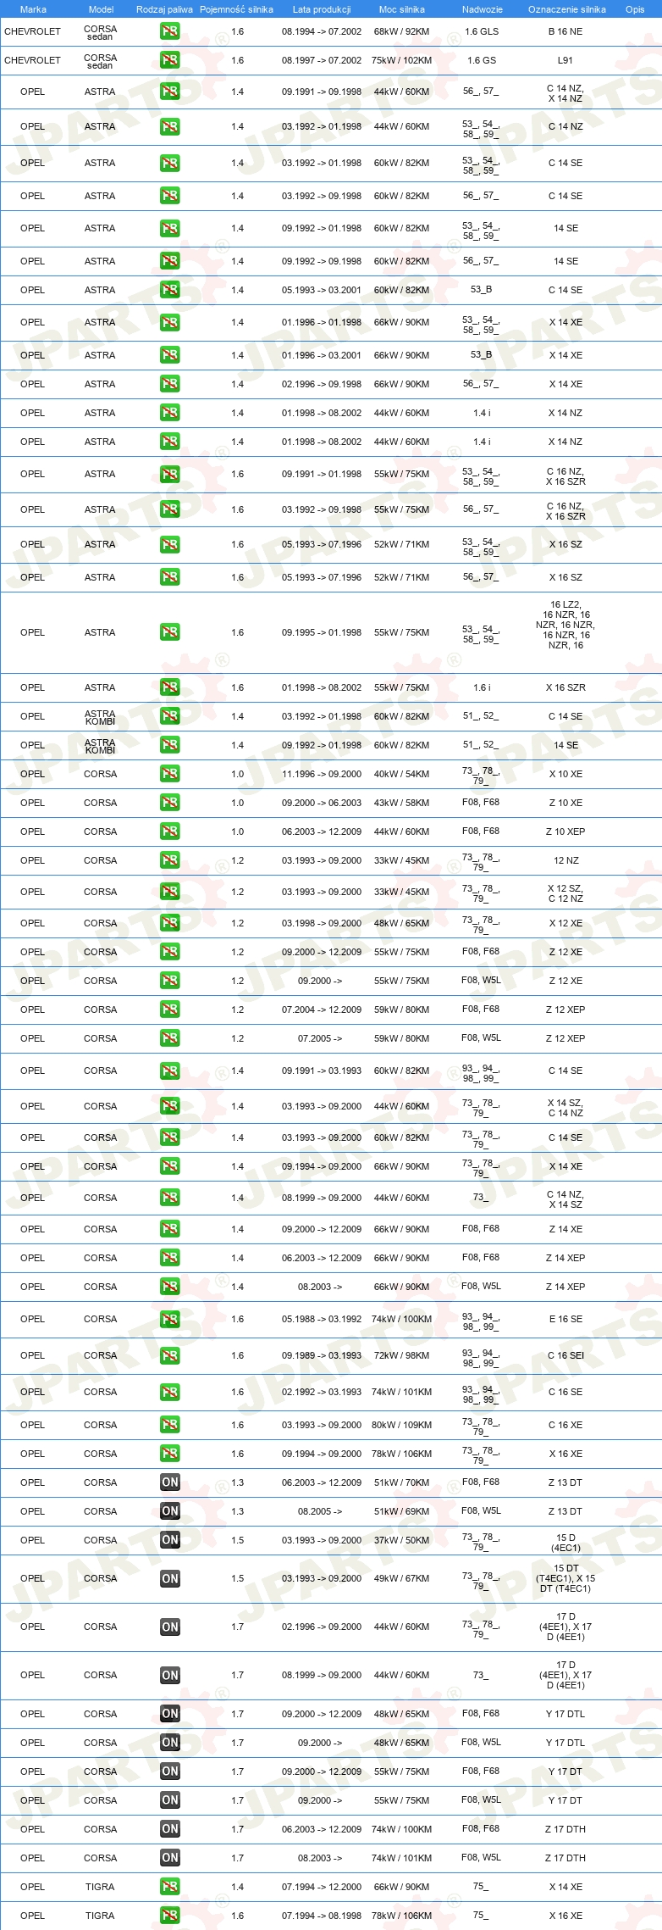The height and width of the screenshot is (1930, 662).
Task: Select the PB icon in Tigra X 14 XE row
Action: pyautogui.click(x=169, y=1887)
